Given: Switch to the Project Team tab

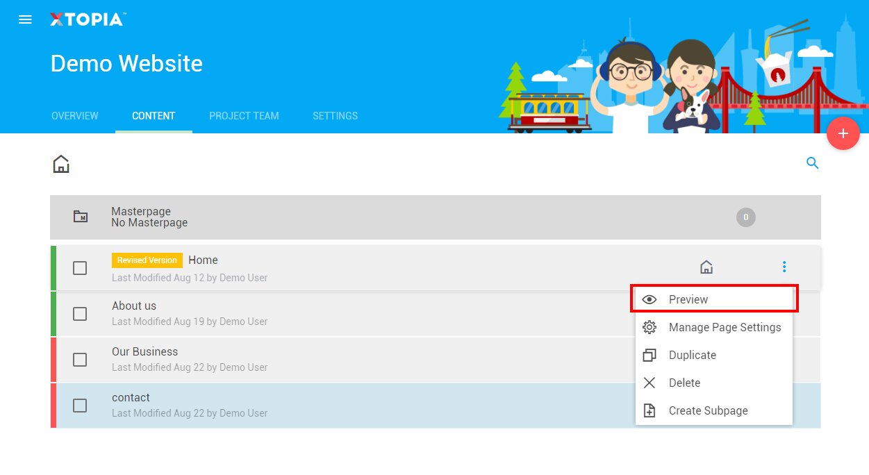Looking at the screenshot, I should click(244, 116).
